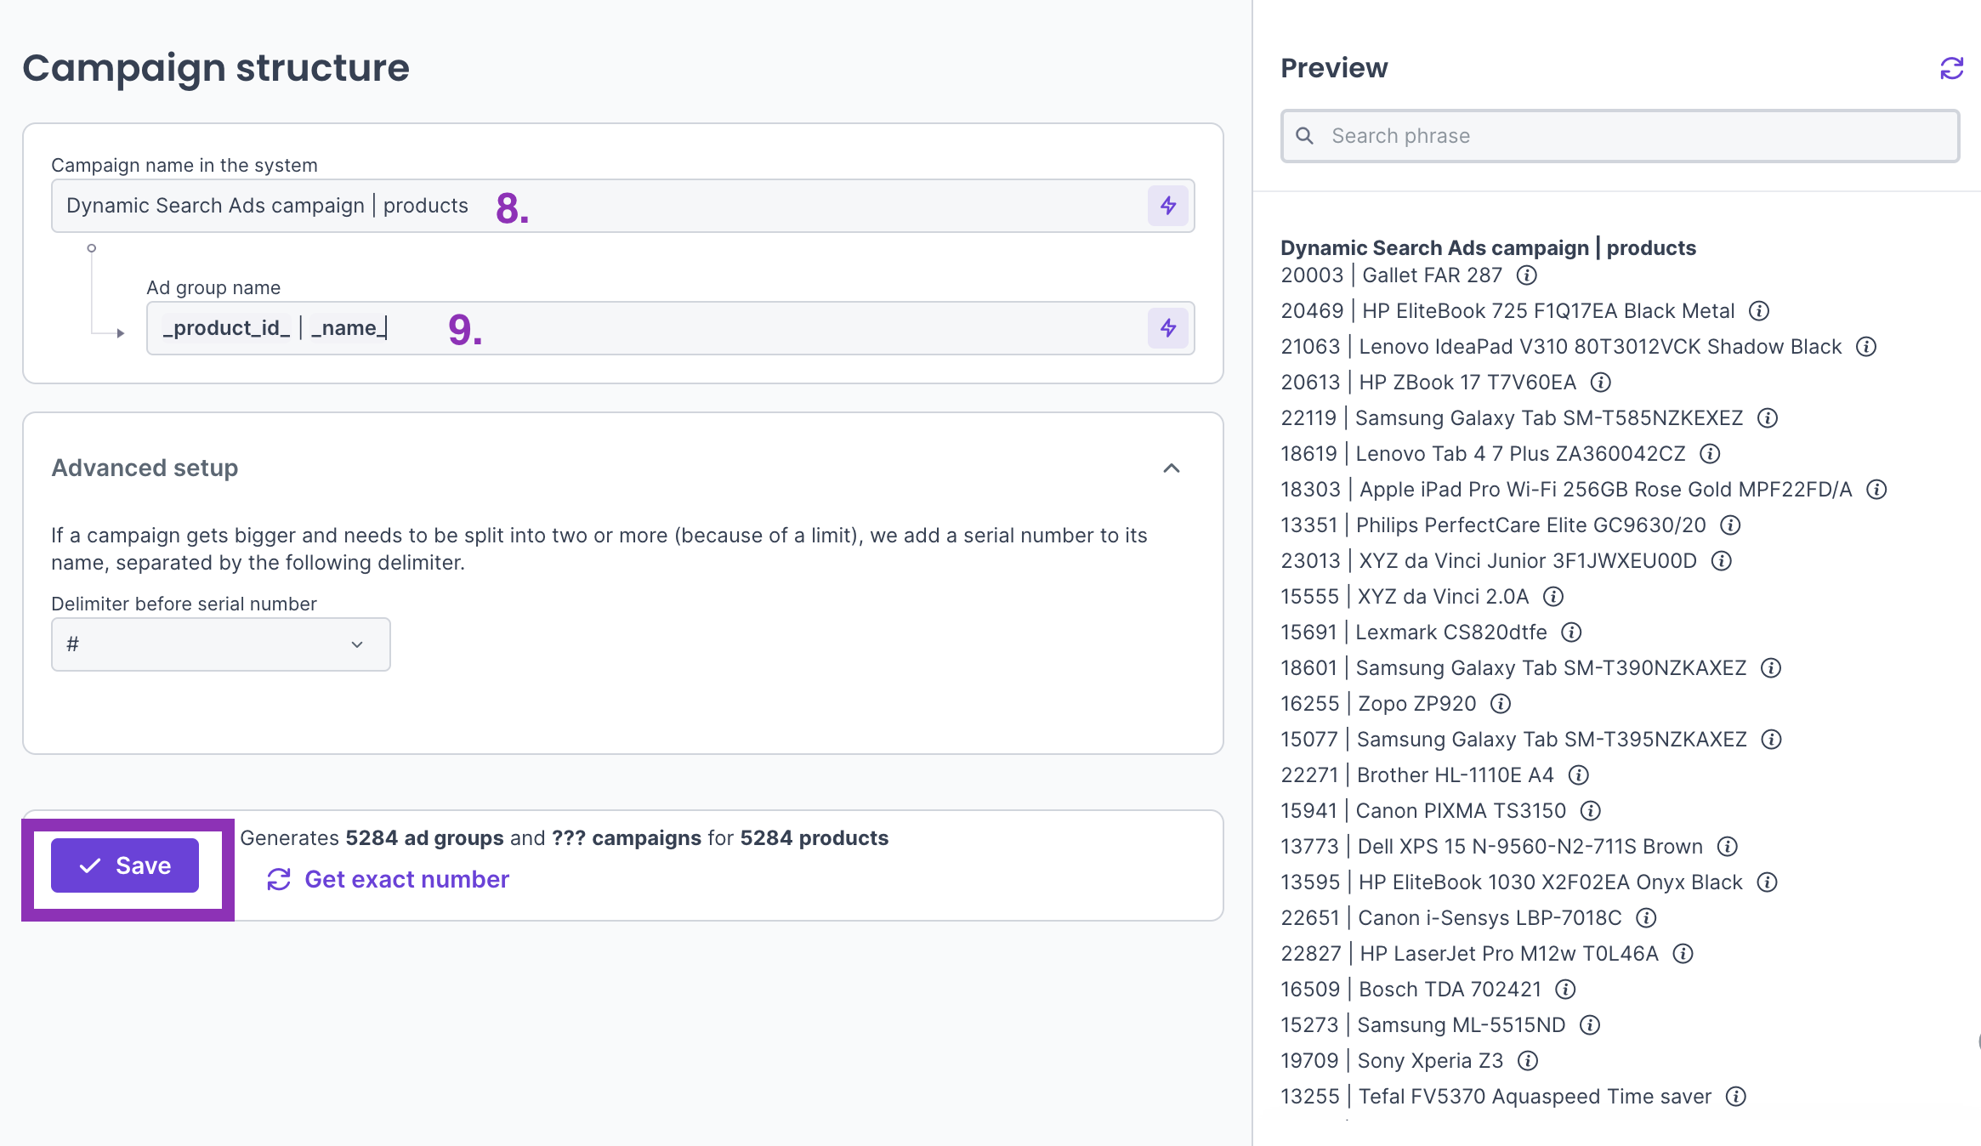This screenshot has height=1146, width=1981.
Task: Click info icon beside Brother HL-1110E A4
Action: (1578, 775)
